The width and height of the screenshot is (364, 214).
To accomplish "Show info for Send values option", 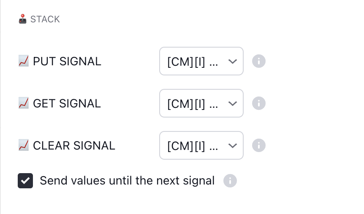I will (230, 181).
